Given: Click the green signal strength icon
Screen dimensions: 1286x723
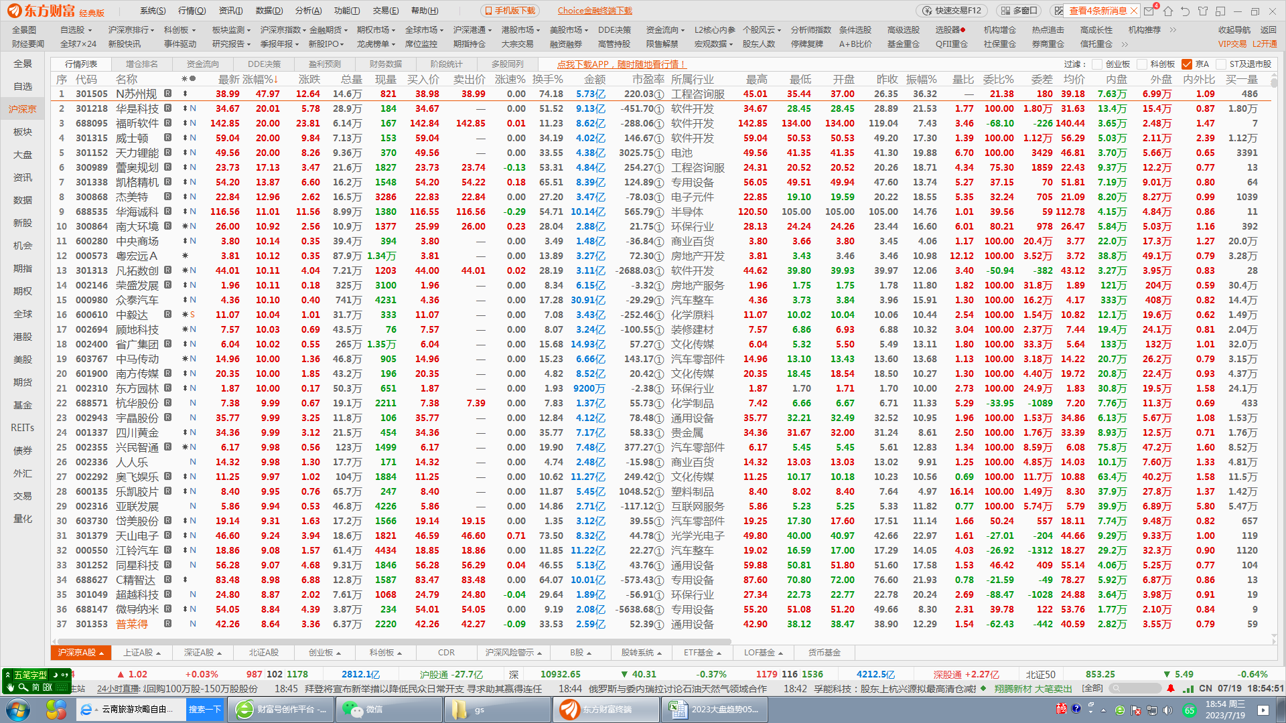Looking at the screenshot, I should click(1188, 688).
